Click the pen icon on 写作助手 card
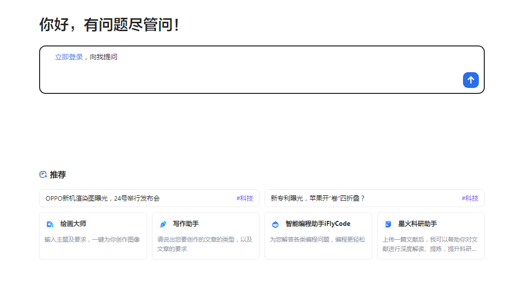The width and height of the screenshot is (513, 295). [162, 223]
